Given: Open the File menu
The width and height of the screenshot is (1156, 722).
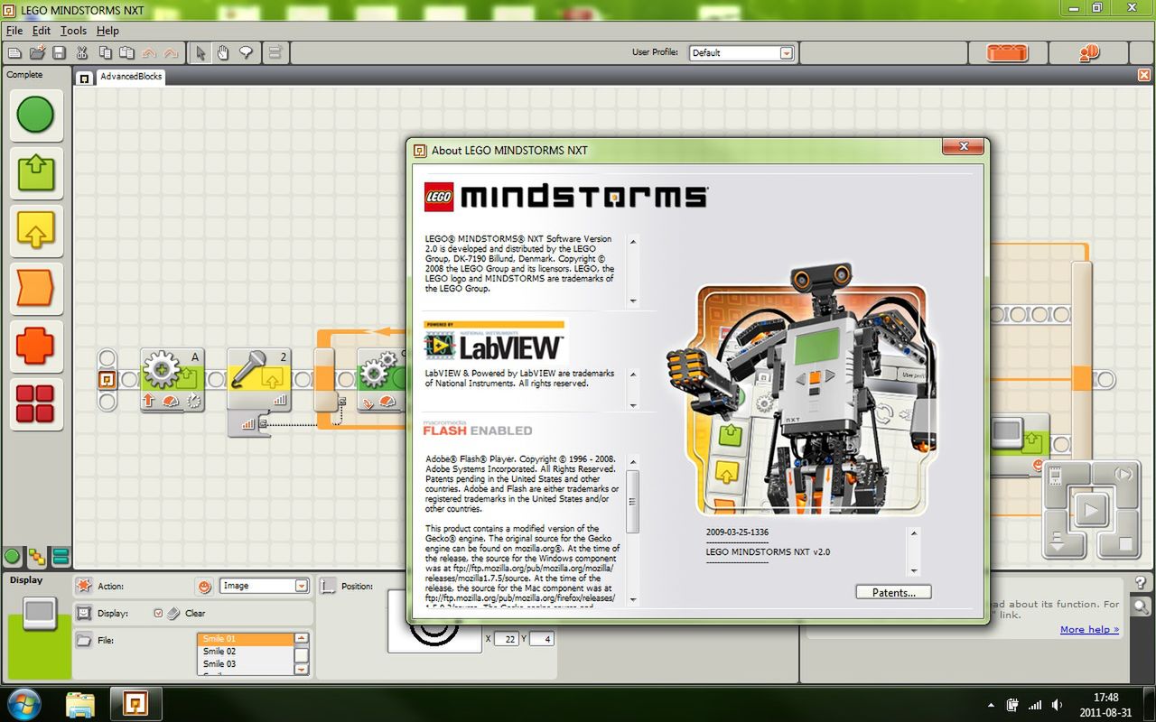Looking at the screenshot, I should (14, 31).
